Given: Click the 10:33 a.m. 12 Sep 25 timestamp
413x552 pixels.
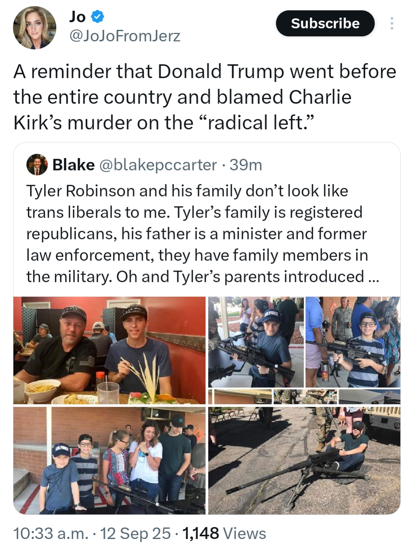Looking at the screenshot, I should tap(92, 533).
